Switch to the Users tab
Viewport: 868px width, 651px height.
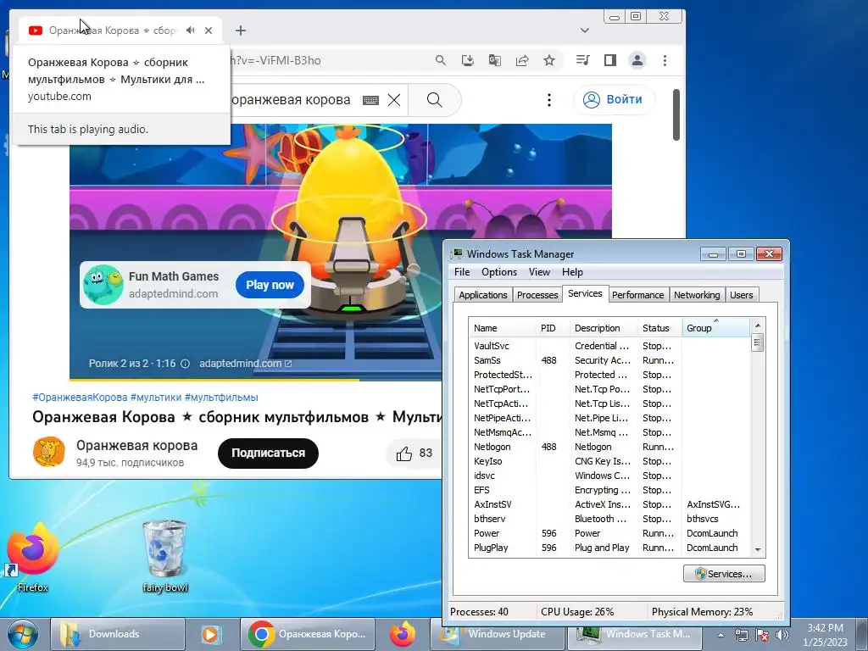[741, 295]
